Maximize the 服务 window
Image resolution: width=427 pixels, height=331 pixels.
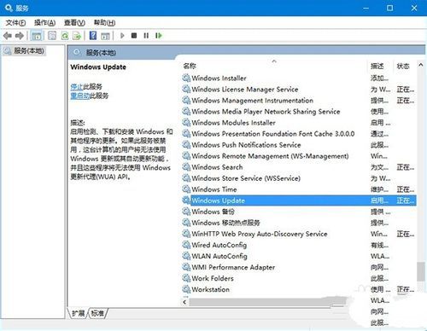[389, 8]
